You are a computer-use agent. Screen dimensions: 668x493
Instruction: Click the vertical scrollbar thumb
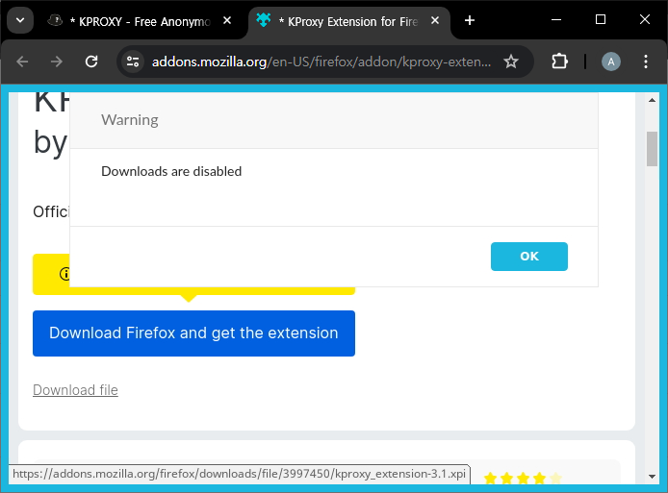652,149
